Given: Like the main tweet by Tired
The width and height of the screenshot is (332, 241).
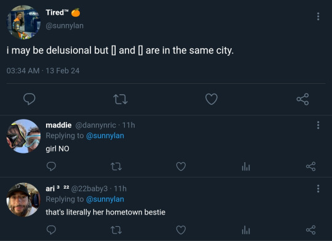Looking at the screenshot, I should coord(211,99).
